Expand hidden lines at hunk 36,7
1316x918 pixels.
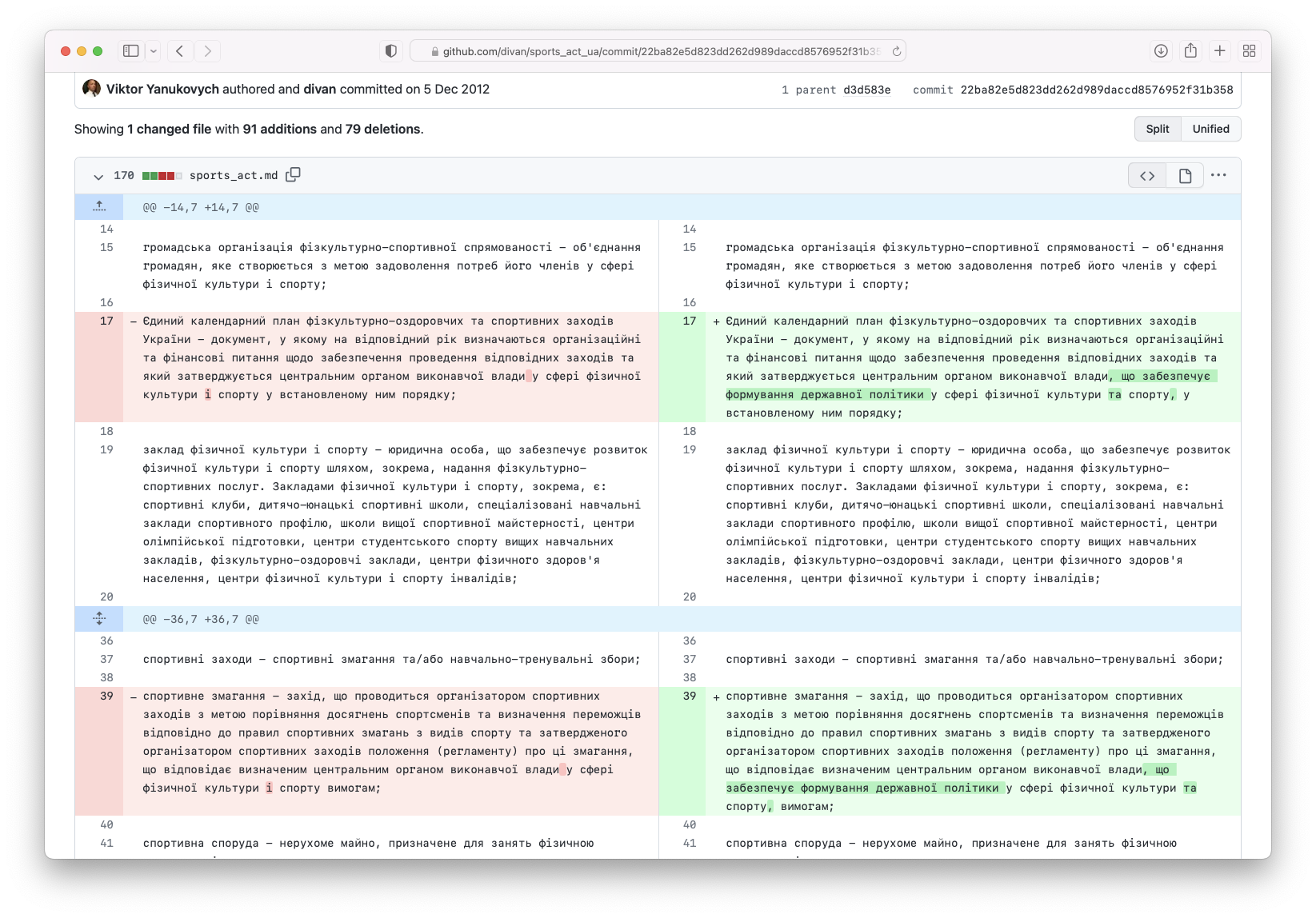pos(99,618)
